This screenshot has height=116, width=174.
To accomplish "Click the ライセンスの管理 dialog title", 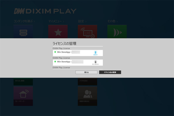I will click(64, 44).
